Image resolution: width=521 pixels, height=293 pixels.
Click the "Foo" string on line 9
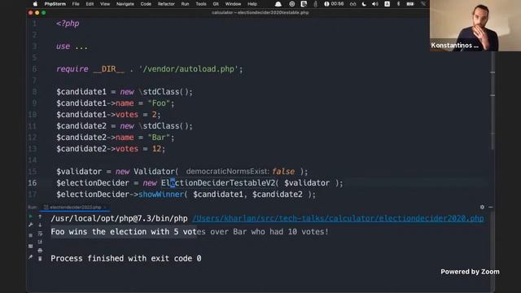point(159,103)
